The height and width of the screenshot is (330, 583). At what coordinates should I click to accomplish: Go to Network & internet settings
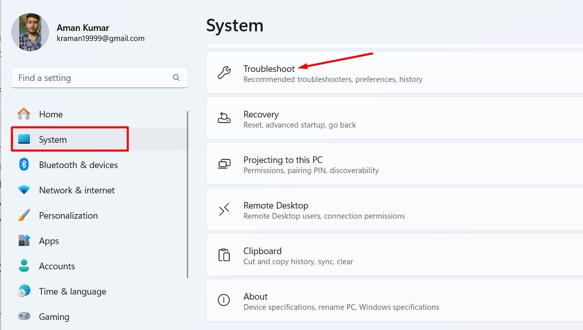99,190
